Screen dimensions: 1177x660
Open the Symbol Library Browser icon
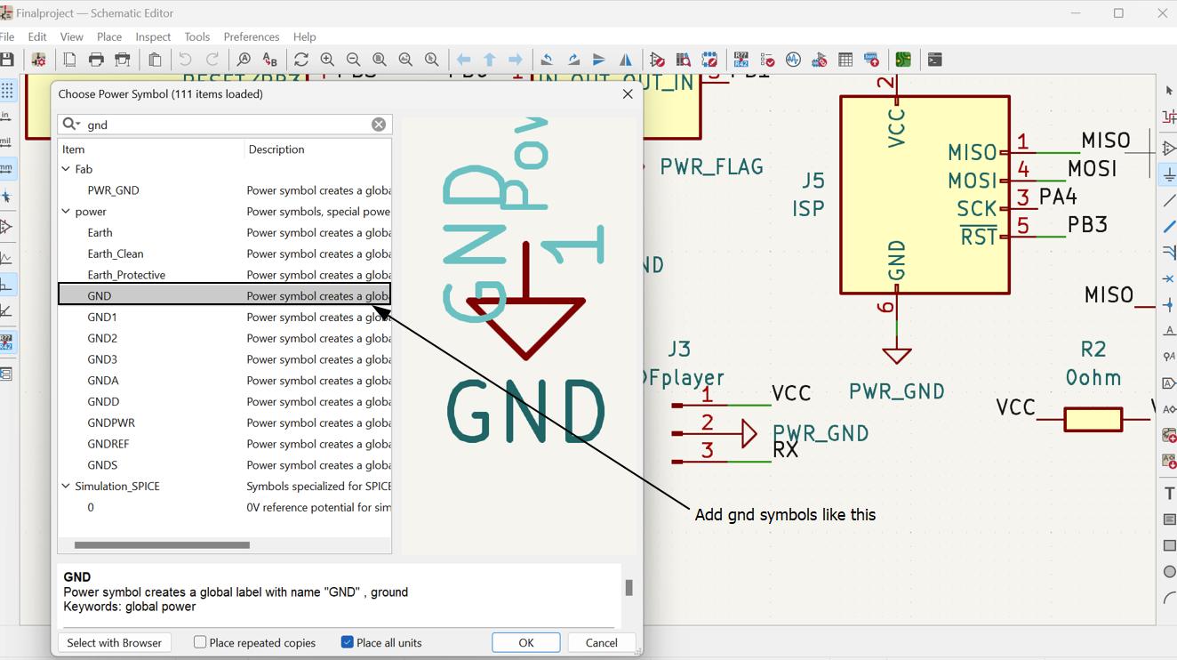pyautogui.click(x=683, y=60)
